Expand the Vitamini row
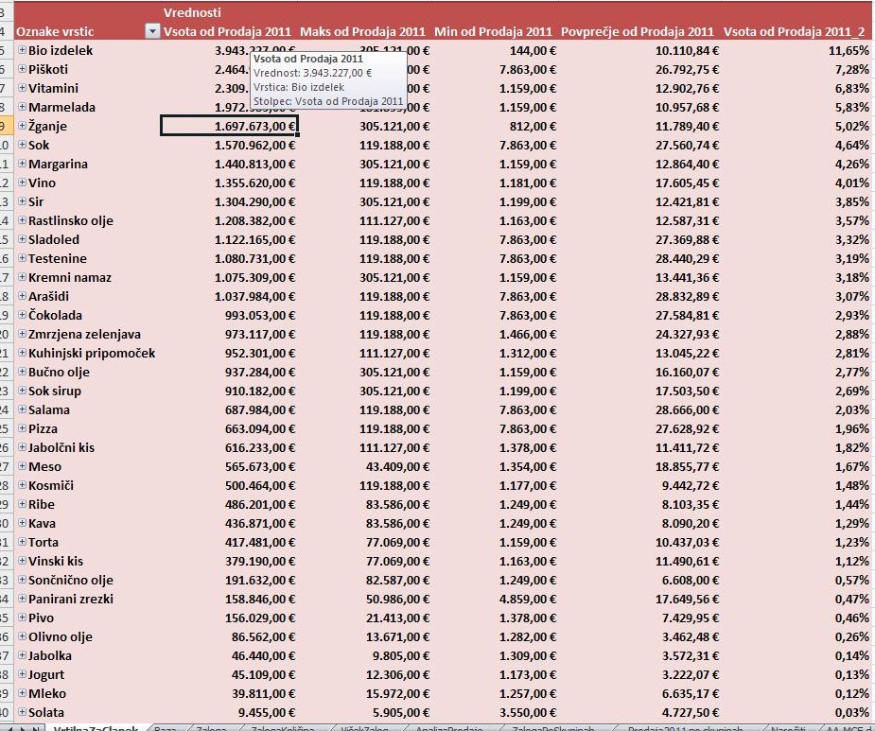 [22, 88]
